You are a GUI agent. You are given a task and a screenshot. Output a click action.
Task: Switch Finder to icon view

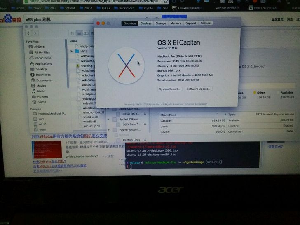pyautogui.click(x=72, y=33)
